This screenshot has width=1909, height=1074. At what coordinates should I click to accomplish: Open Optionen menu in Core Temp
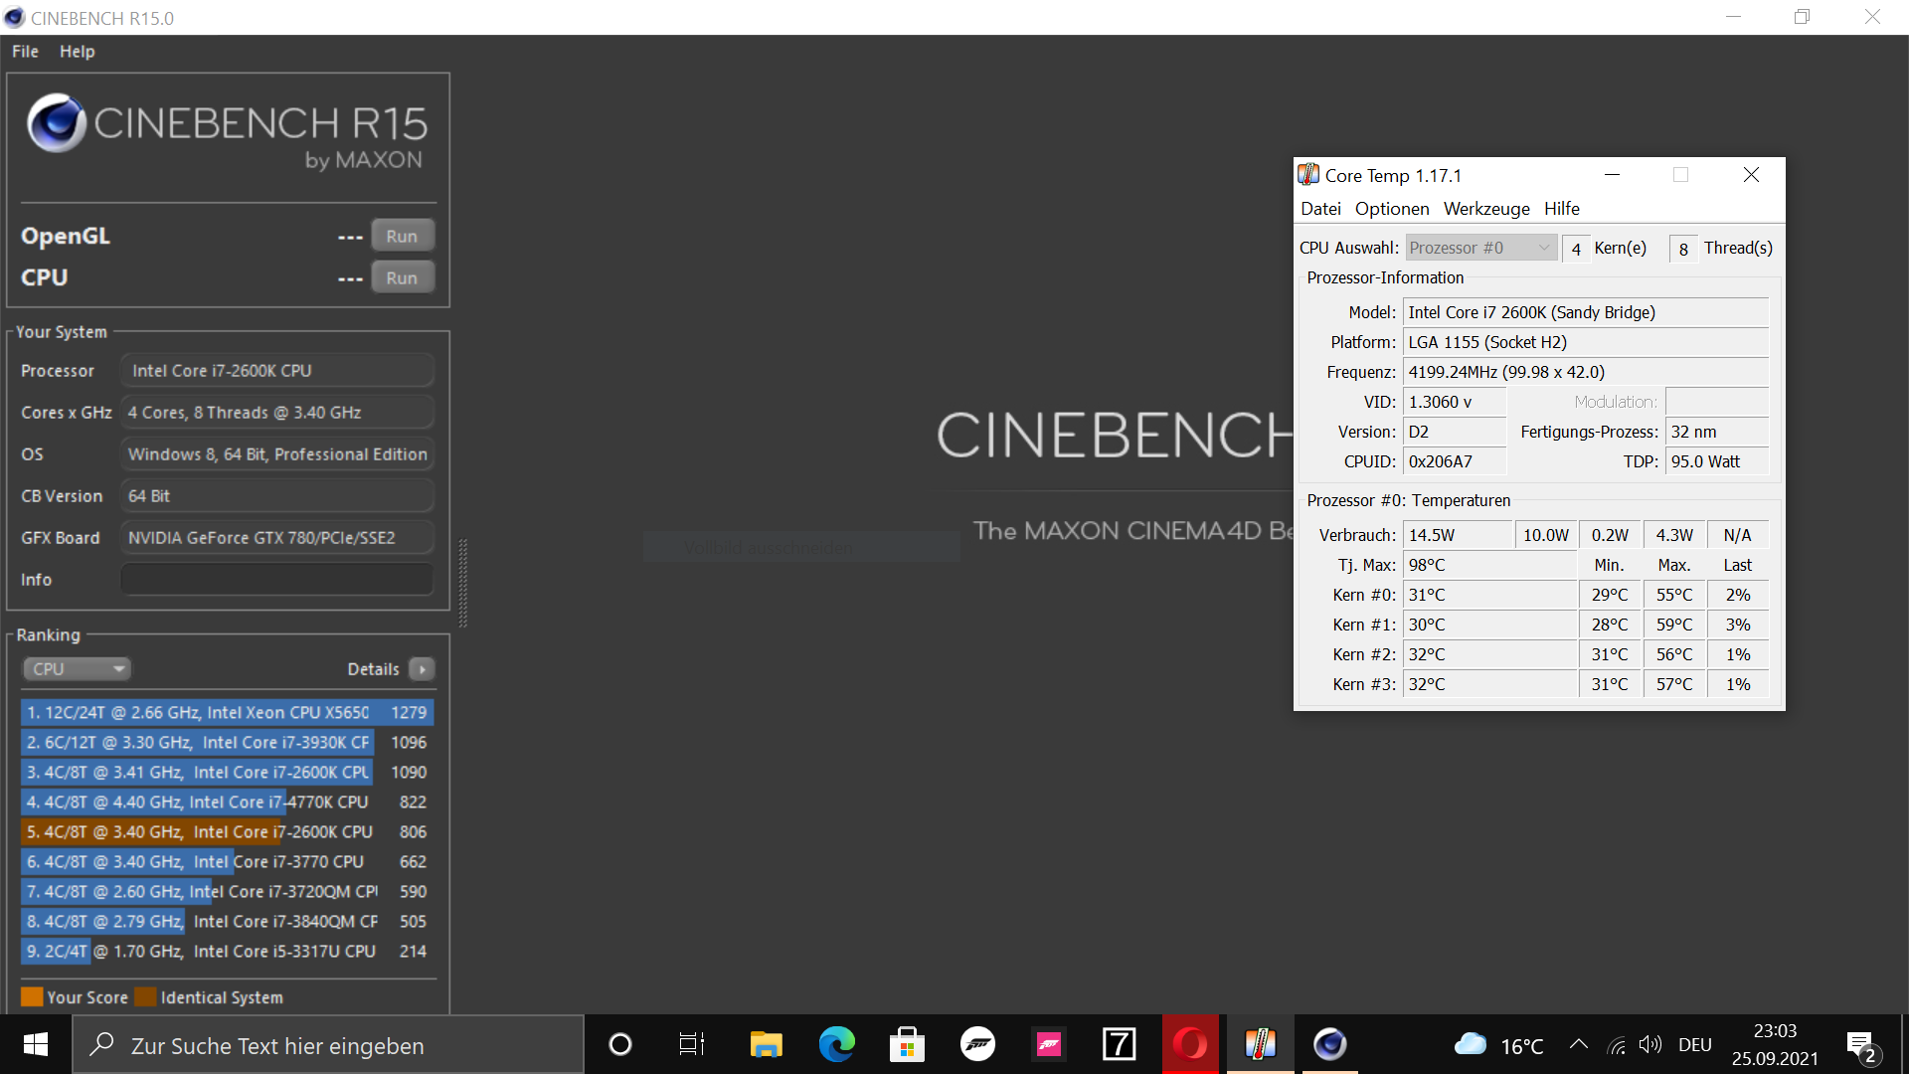click(x=1392, y=209)
